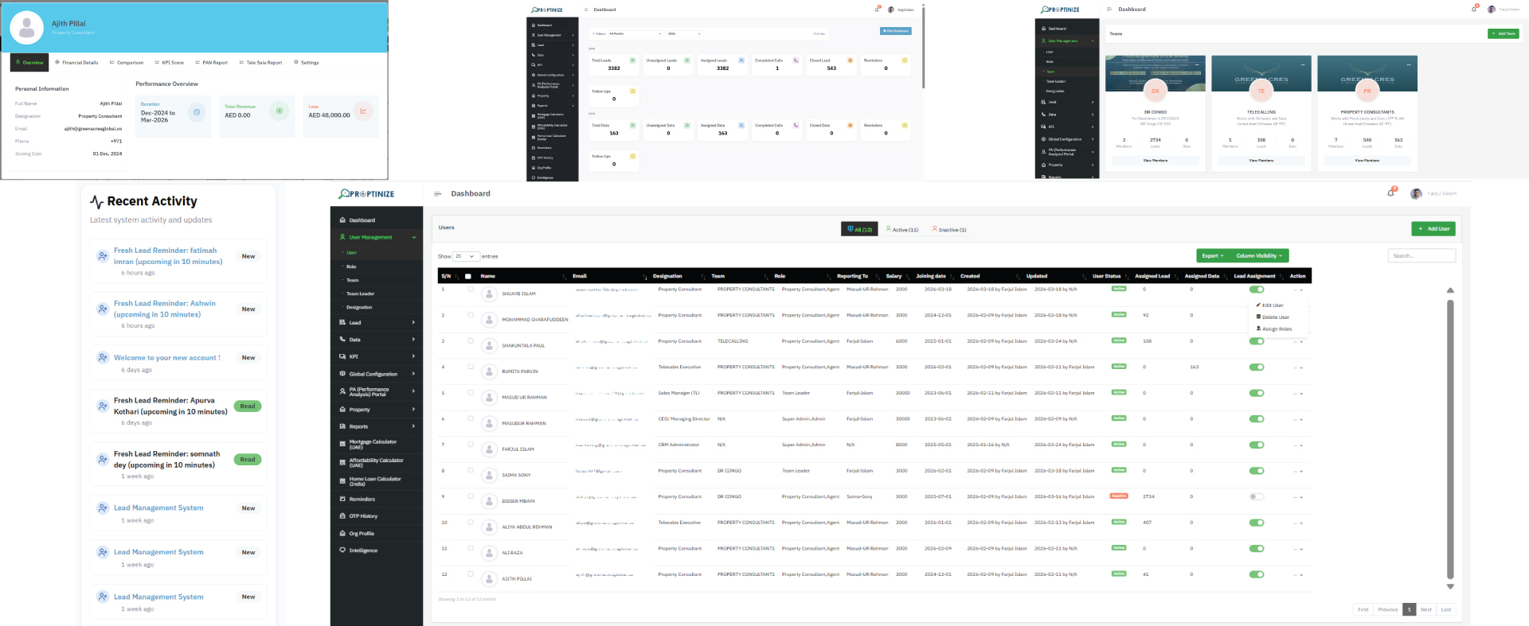Viewport: 1529px width, 626px height.
Task: Click the Reminders icon in the large sidebar
Action: click(342, 500)
